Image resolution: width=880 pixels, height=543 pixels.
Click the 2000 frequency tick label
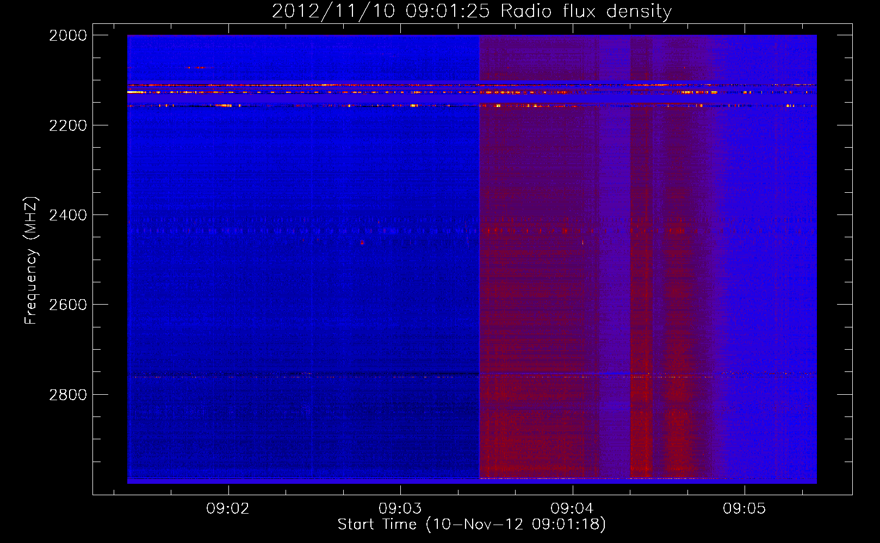pyautogui.click(x=68, y=35)
